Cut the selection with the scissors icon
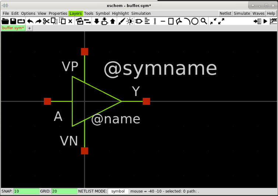Viewport: 278px width, 196px height. 46,21
